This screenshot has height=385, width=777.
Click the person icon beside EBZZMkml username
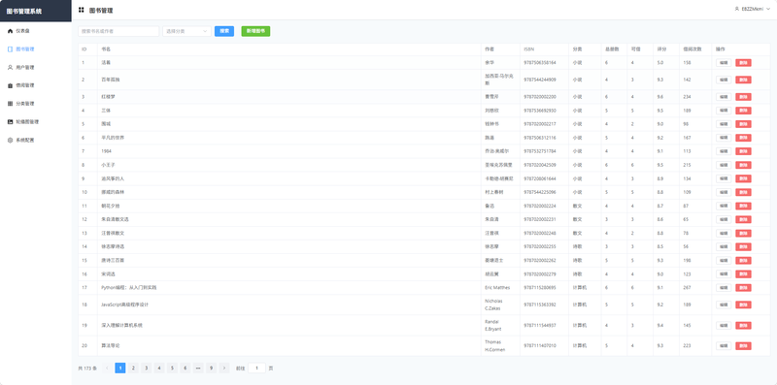737,9
